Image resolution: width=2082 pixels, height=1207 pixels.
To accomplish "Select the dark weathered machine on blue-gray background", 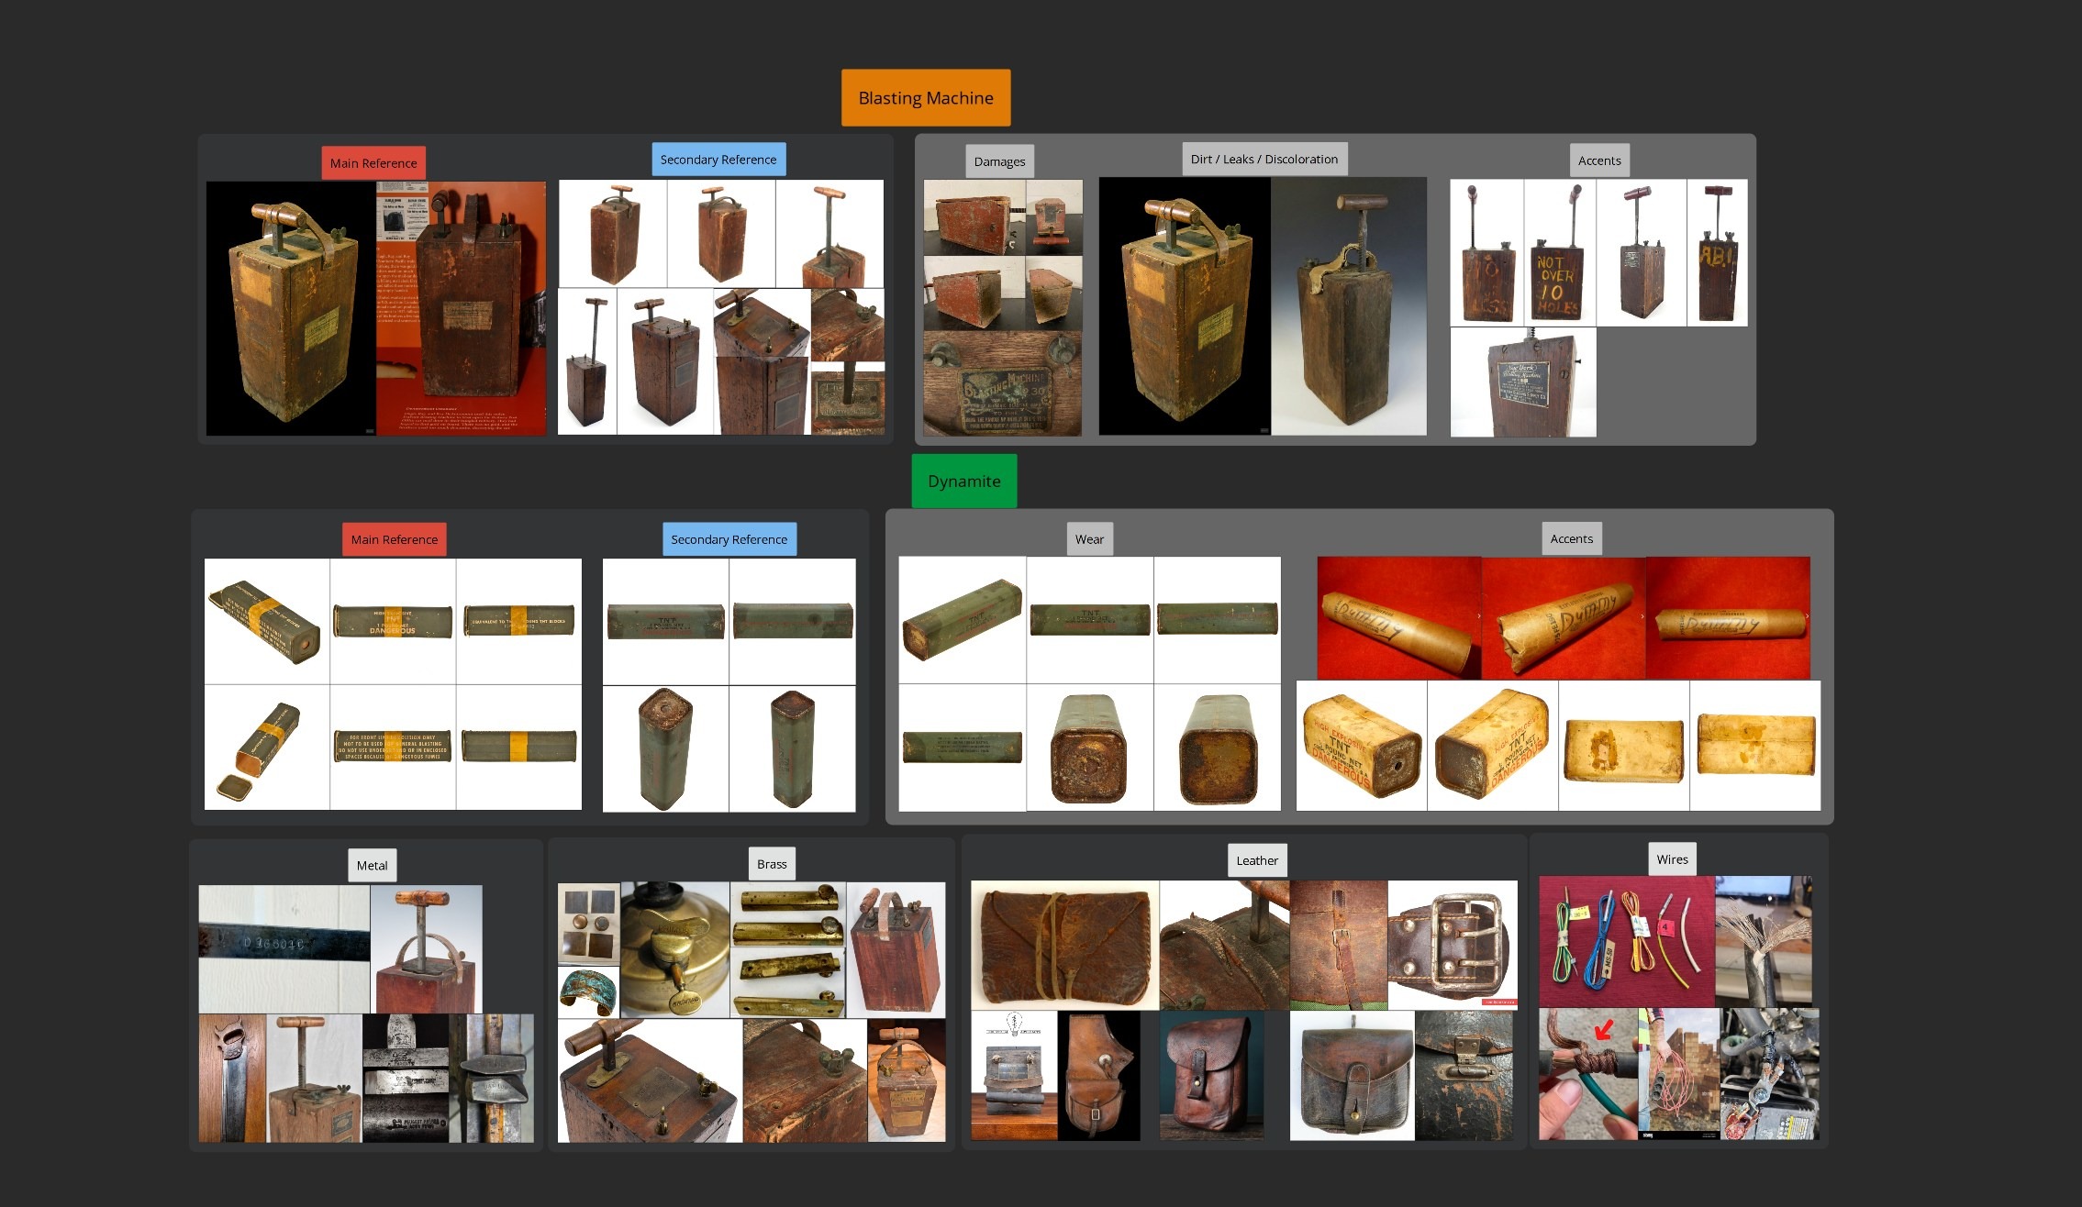I will 1349,306.
